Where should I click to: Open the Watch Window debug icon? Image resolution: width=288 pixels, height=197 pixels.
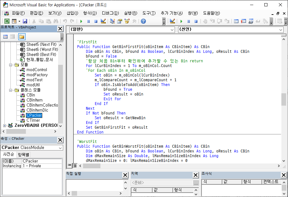pyautogui.click(x=251, y=21)
